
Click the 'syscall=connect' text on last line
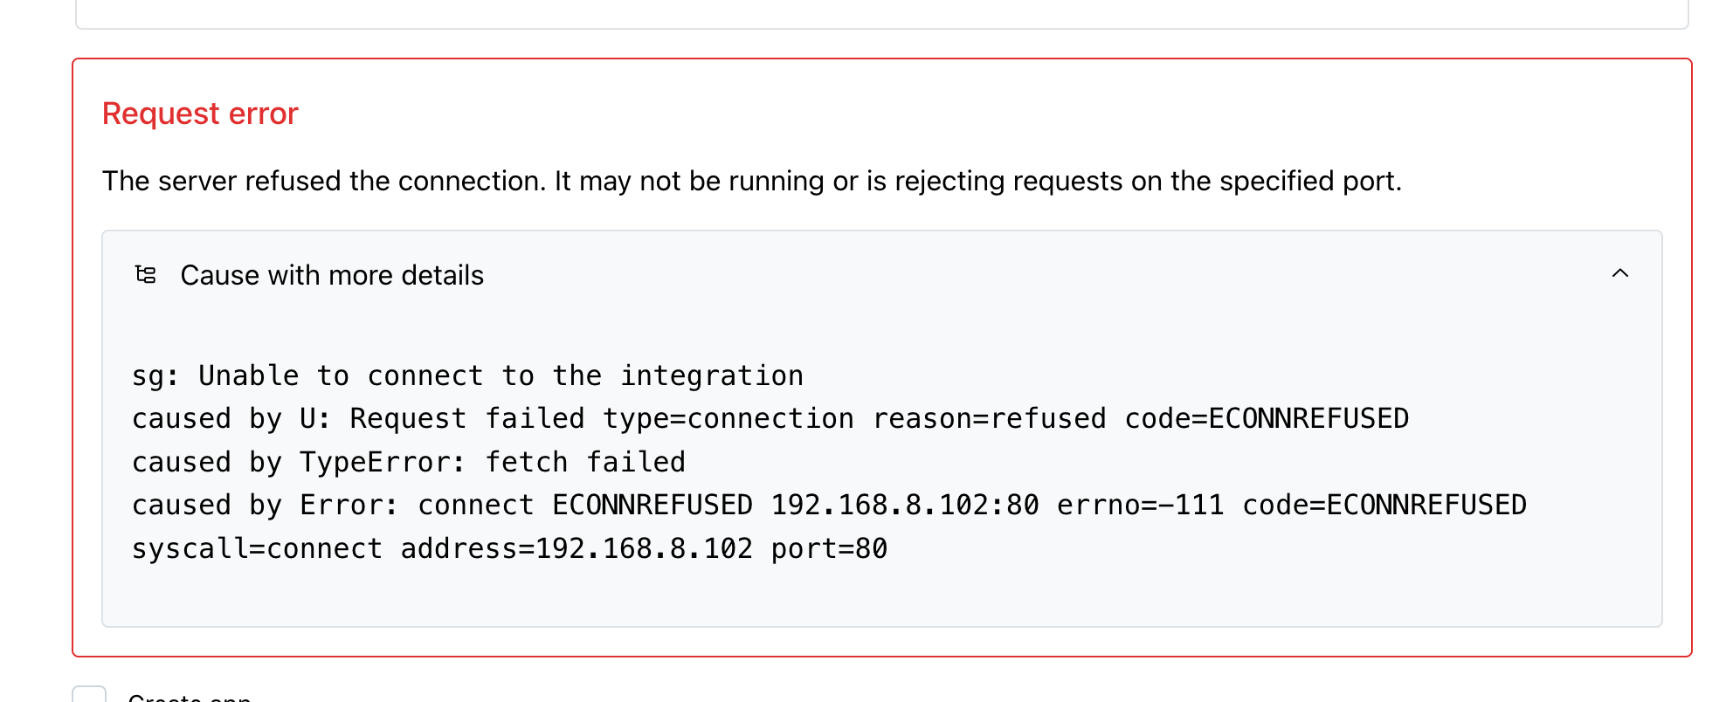click(257, 548)
